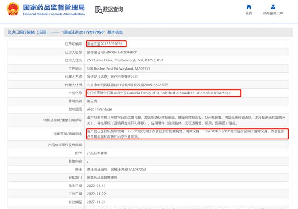Click product name Q-Switched Alexandrite Laser value
Image resolution: width=298 pixels, height=209 pixels.
tap(158, 93)
